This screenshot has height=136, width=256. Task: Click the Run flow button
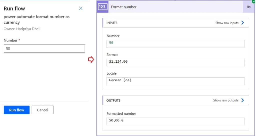(x=17, y=110)
